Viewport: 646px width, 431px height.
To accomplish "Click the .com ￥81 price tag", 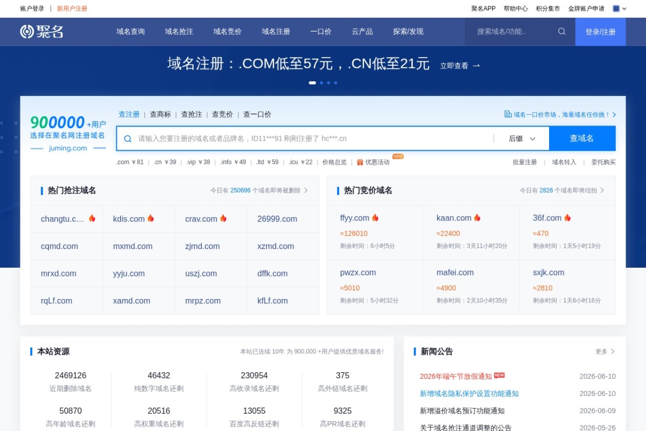I will click(130, 162).
